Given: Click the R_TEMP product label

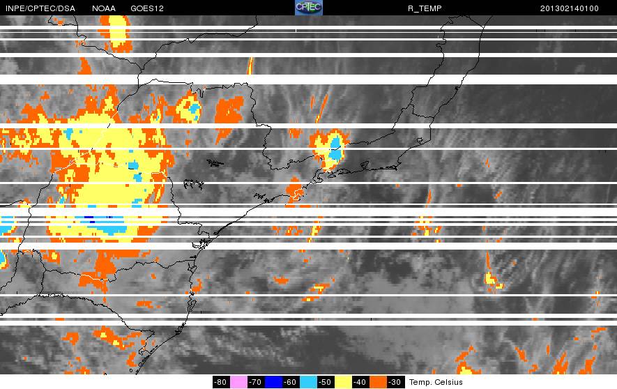Looking at the screenshot, I should coord(425,8).
